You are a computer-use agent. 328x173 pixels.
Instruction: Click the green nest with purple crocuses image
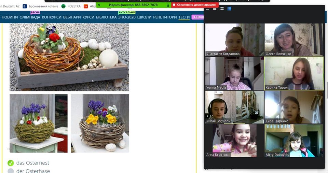[x=39, y=123]
